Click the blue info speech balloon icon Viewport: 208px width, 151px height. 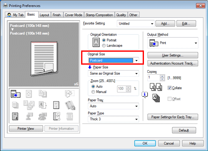pyautogui.click(x=145, y=95)
